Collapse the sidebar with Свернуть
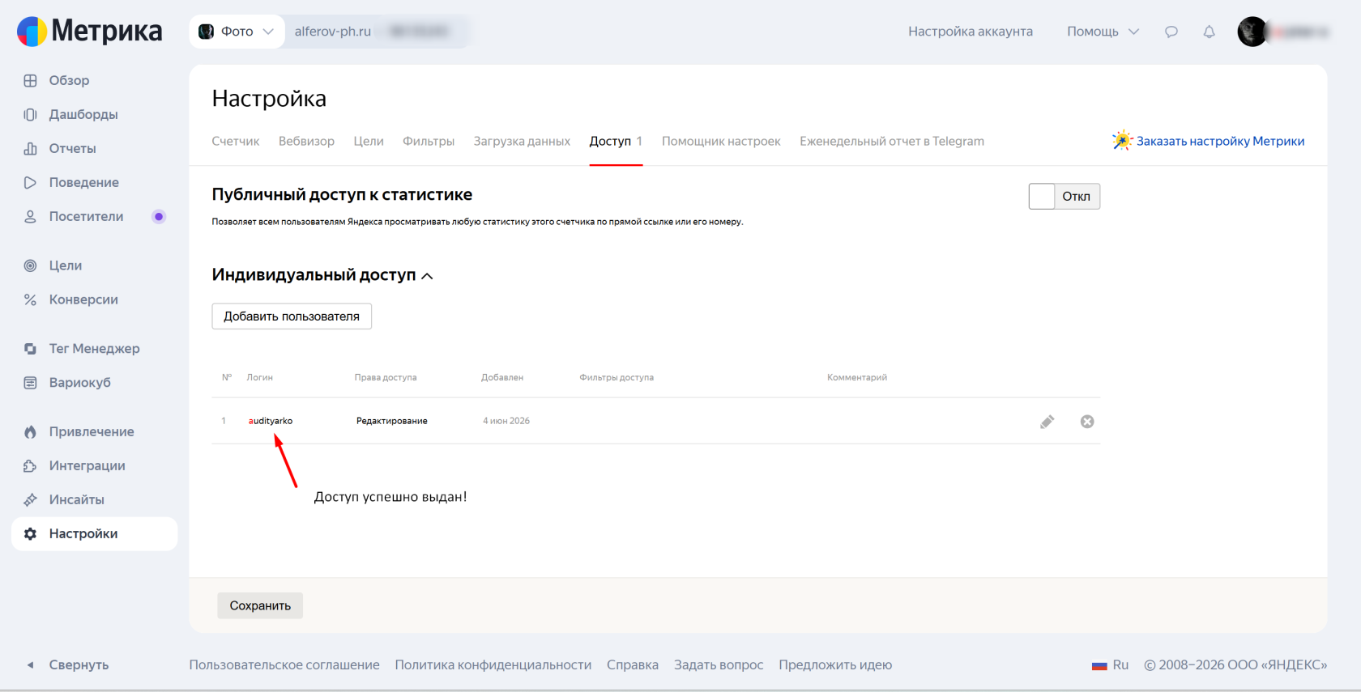1361x692 pixels. [x=68, y=665]
